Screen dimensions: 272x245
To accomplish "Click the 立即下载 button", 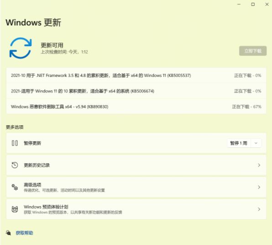I will [253, 51].
